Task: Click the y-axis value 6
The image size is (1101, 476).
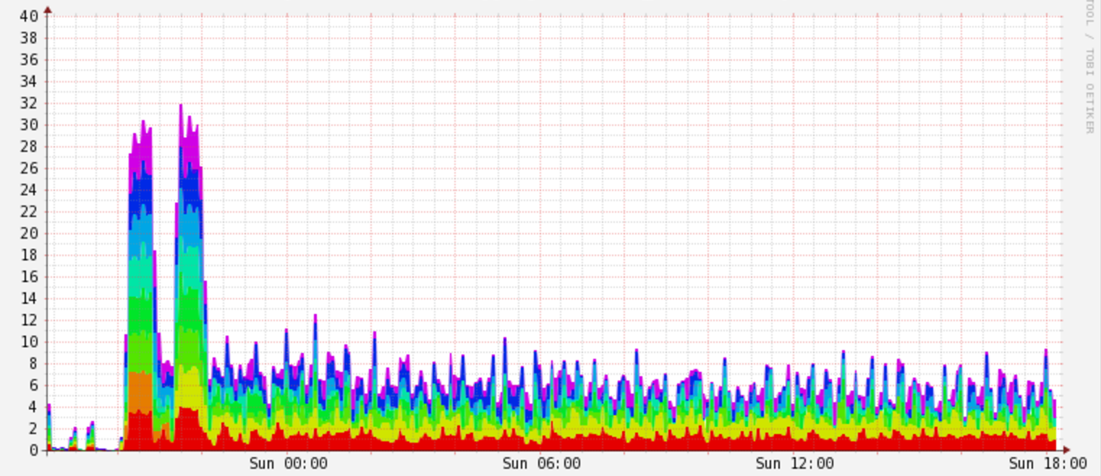Action: click(x=33, y=385)
